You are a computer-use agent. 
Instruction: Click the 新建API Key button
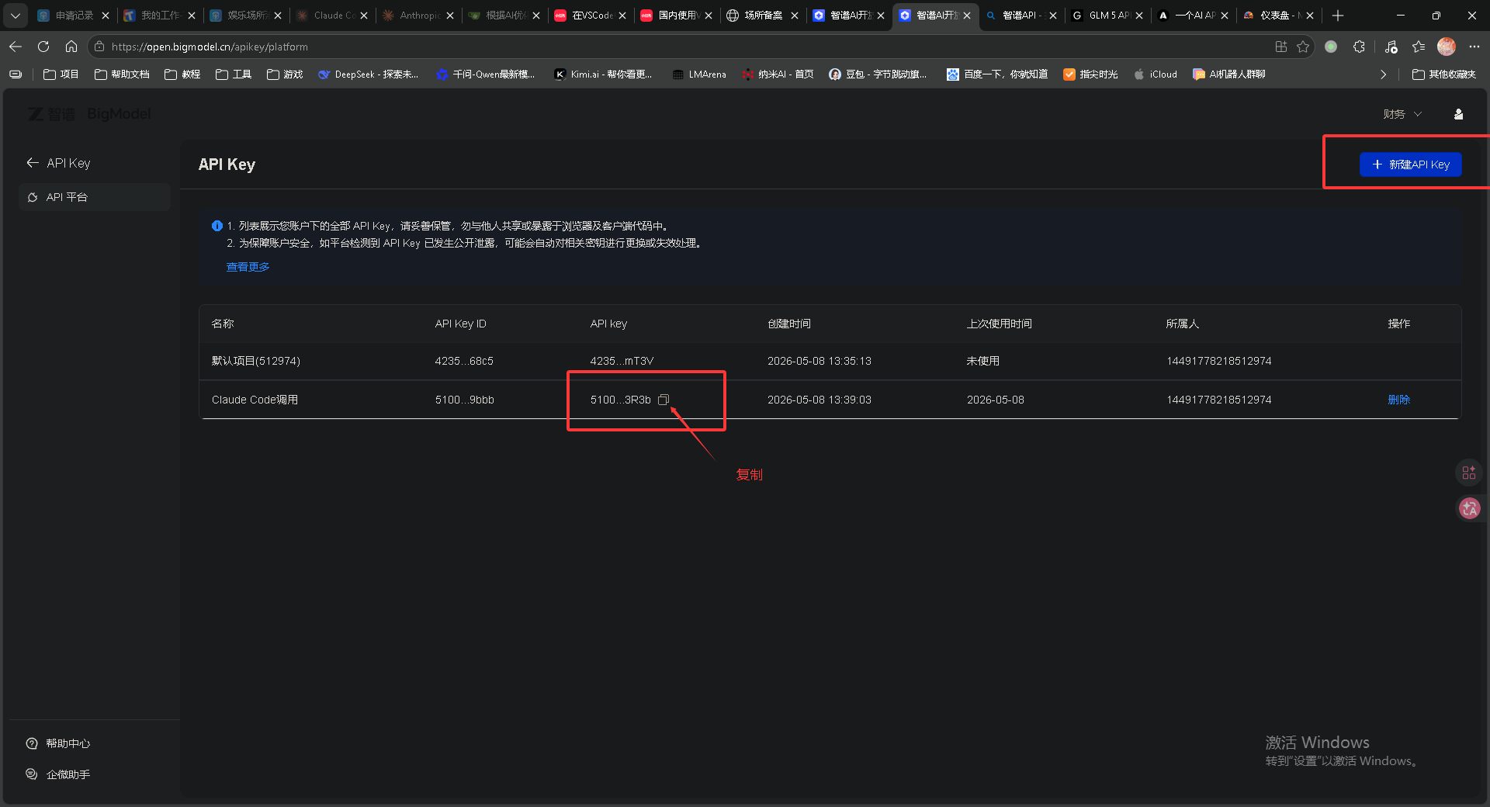pyautogui.click(x=1410, y=165)
